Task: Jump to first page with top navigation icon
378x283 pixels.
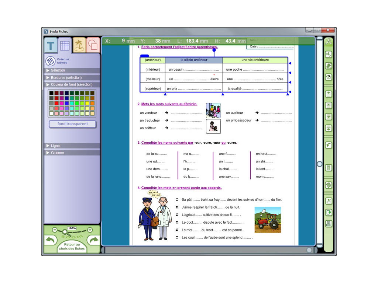Action: pyautogui.click(x=329, y=94)
